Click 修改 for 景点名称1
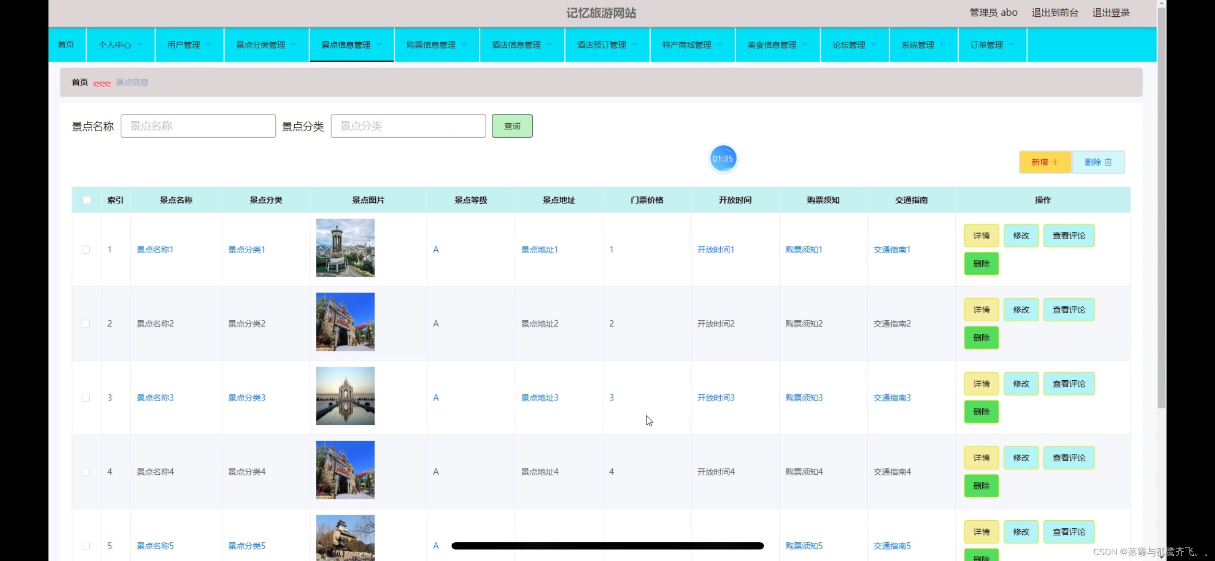The height and width of the screenshot is (561, 1215). [1021, 236]
